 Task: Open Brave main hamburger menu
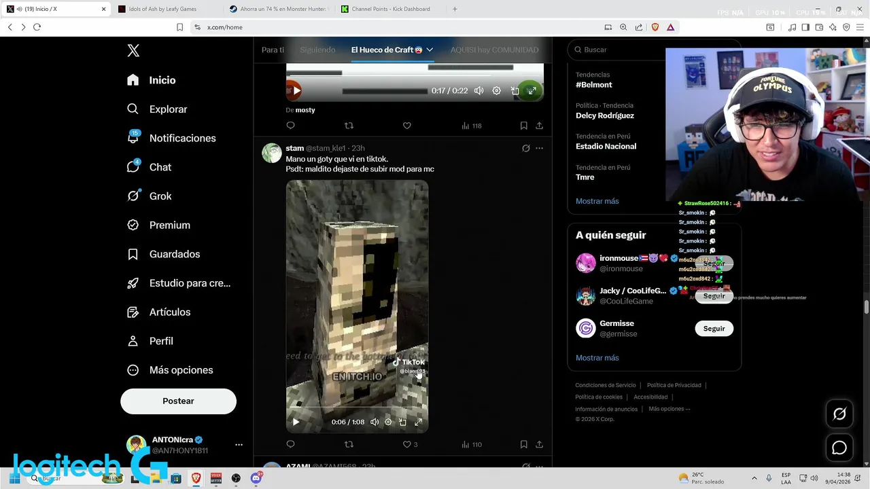pyautogui.click(x=860, y=27)
